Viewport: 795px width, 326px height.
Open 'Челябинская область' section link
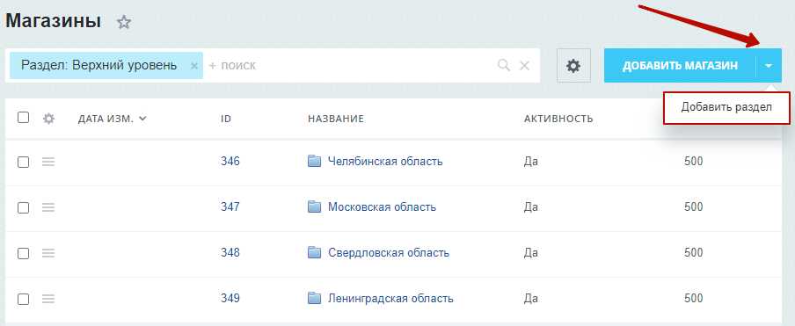tap(385, 162)
